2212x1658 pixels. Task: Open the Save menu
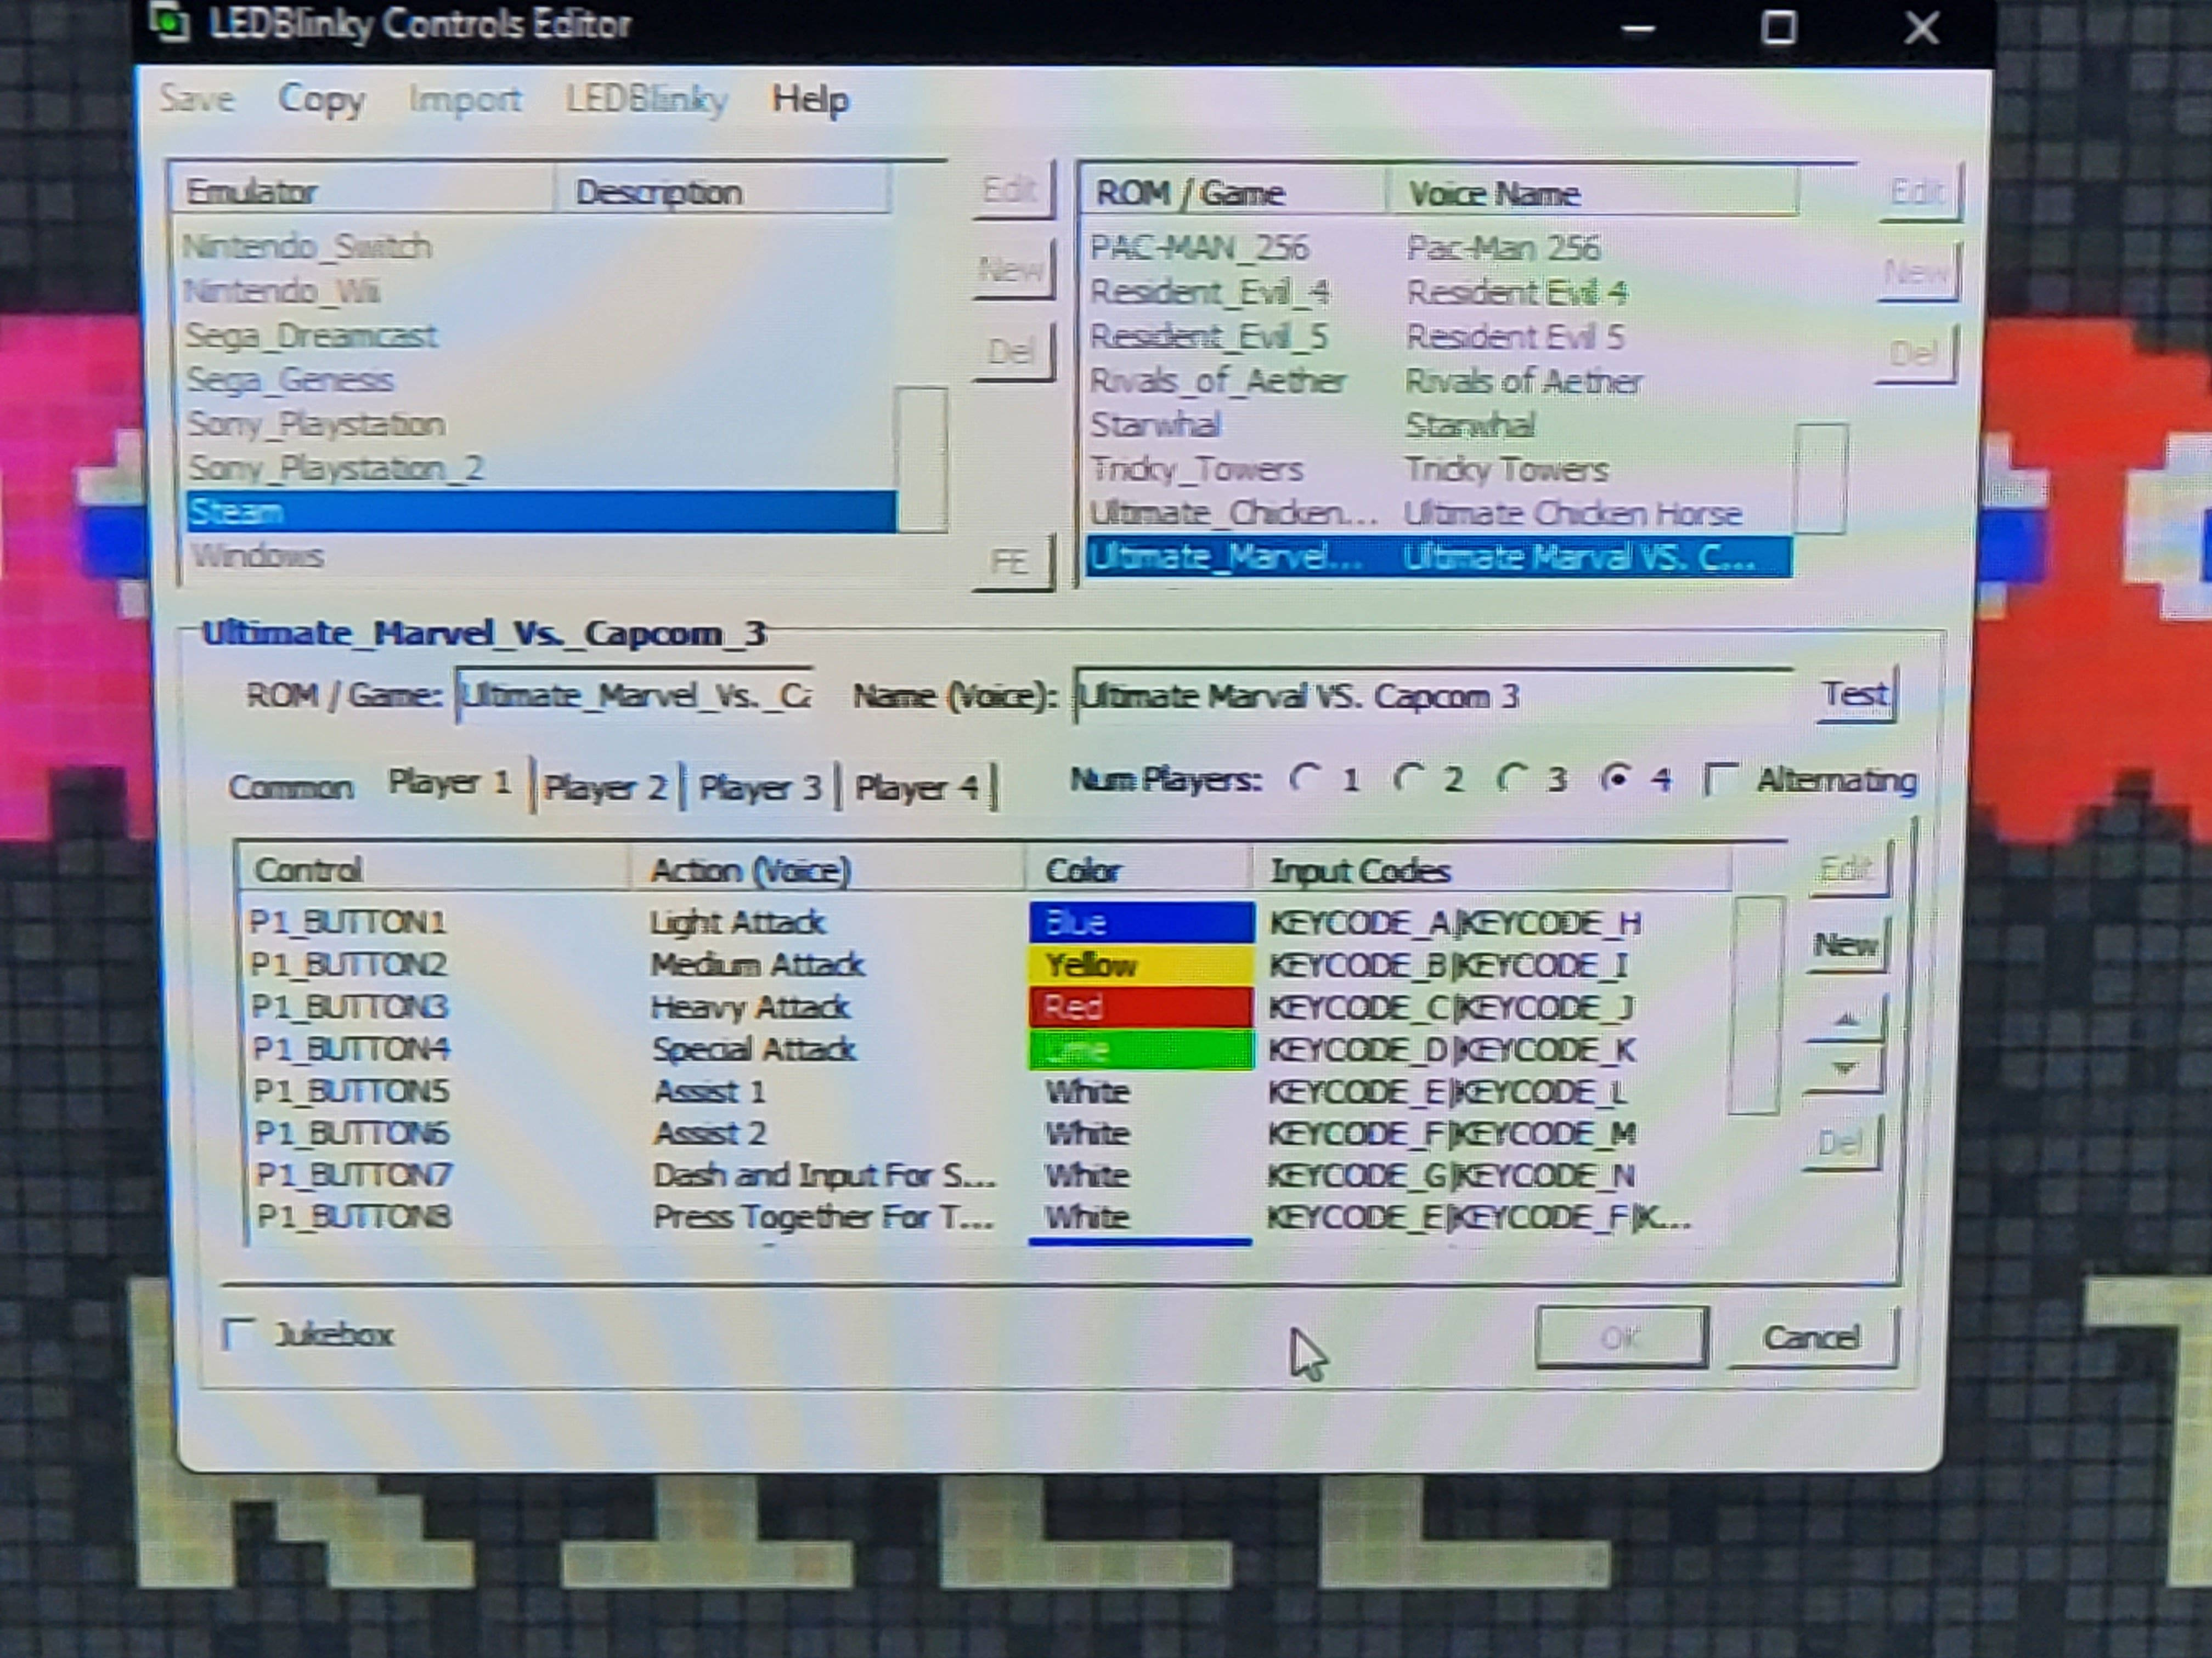pos(196,99)
